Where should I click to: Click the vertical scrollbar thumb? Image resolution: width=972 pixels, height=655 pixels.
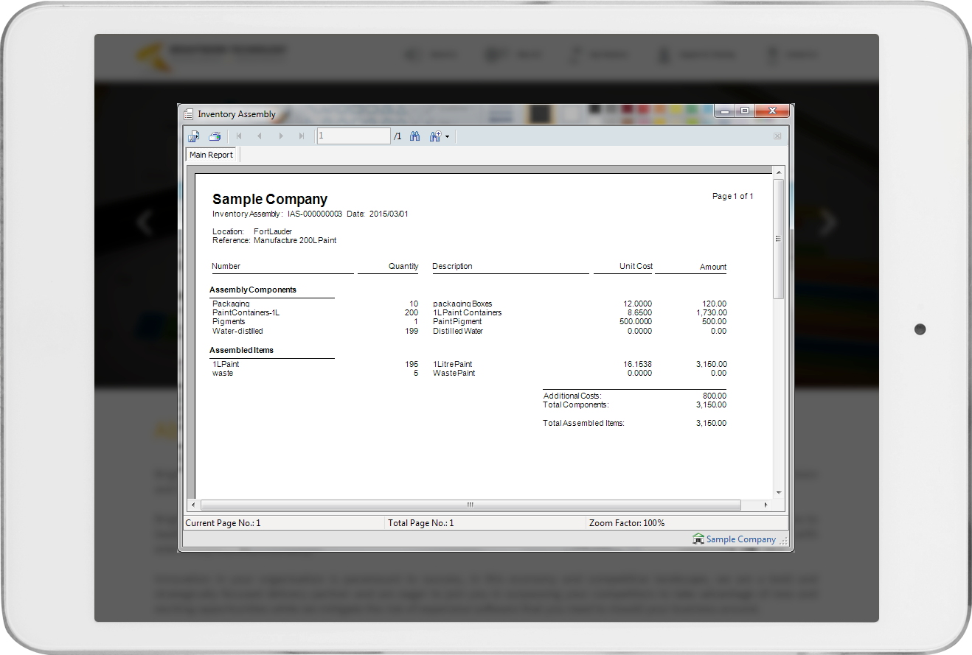(778, 238)
